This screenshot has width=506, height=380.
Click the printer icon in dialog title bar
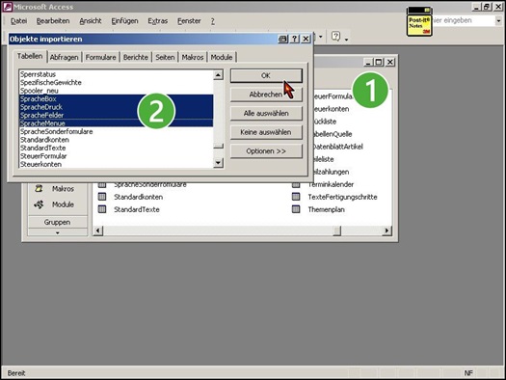coord(282,40)
